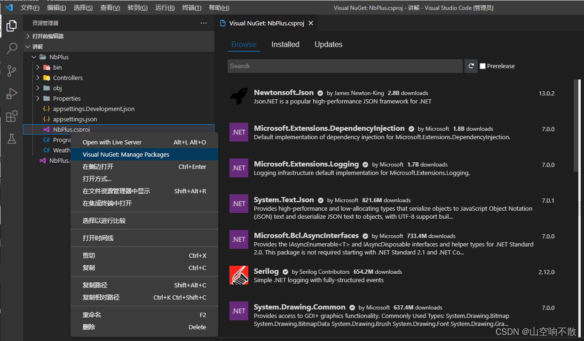The image size is (584, 341).
Task: Click the verified checkmark next to Newtonsoft.Json
Action: point(320,93)
